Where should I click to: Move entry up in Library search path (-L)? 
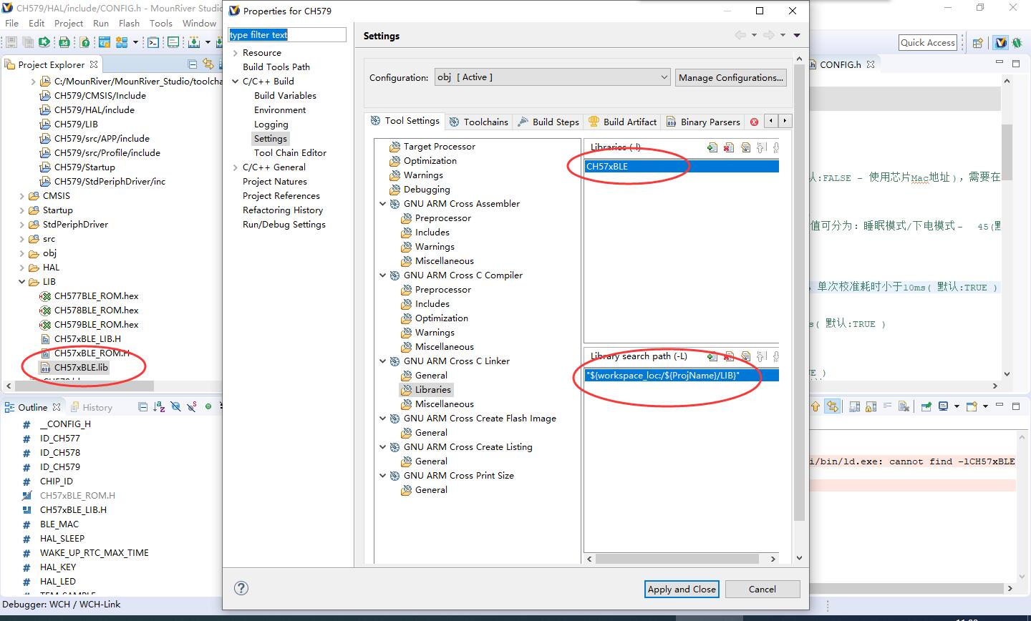[x=762, y=356]
